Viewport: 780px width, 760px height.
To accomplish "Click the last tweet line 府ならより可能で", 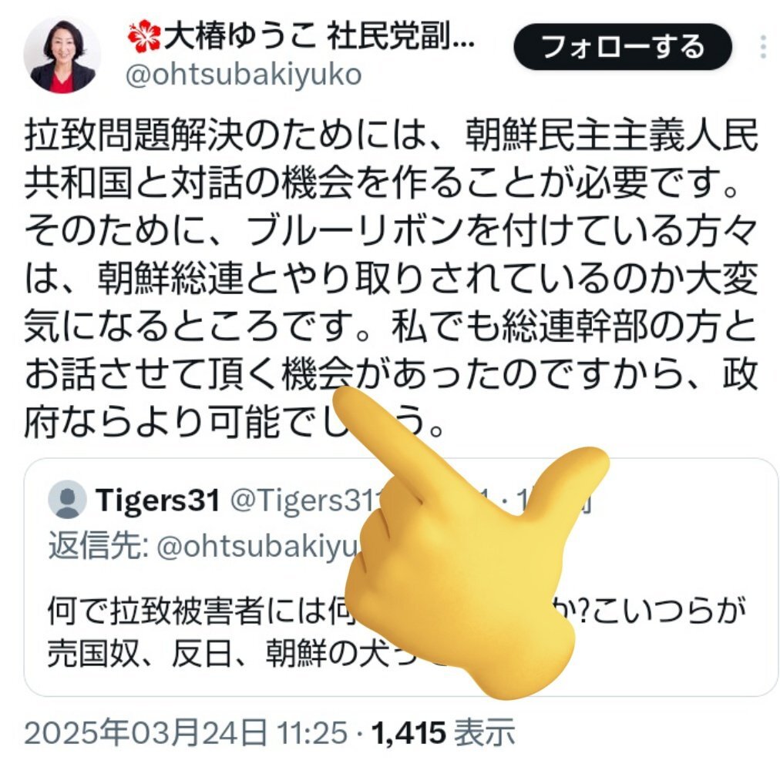I will (234, 422).
